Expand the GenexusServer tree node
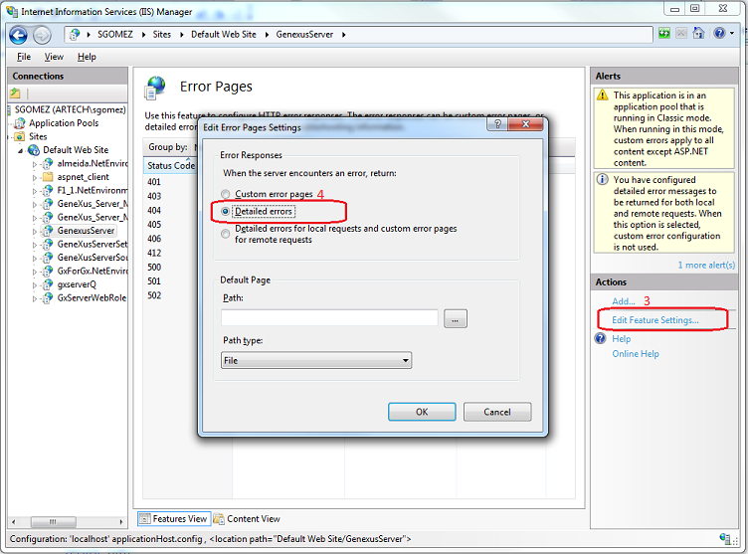This screenshot has height=554, width=748. click(x=35, y=231)
